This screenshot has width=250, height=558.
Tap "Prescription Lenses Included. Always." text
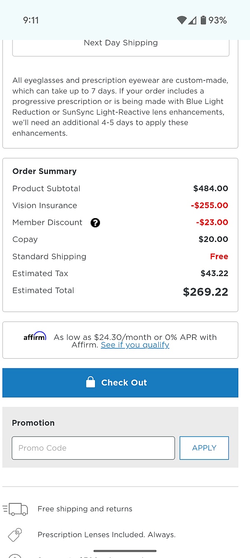pos(107,535)
